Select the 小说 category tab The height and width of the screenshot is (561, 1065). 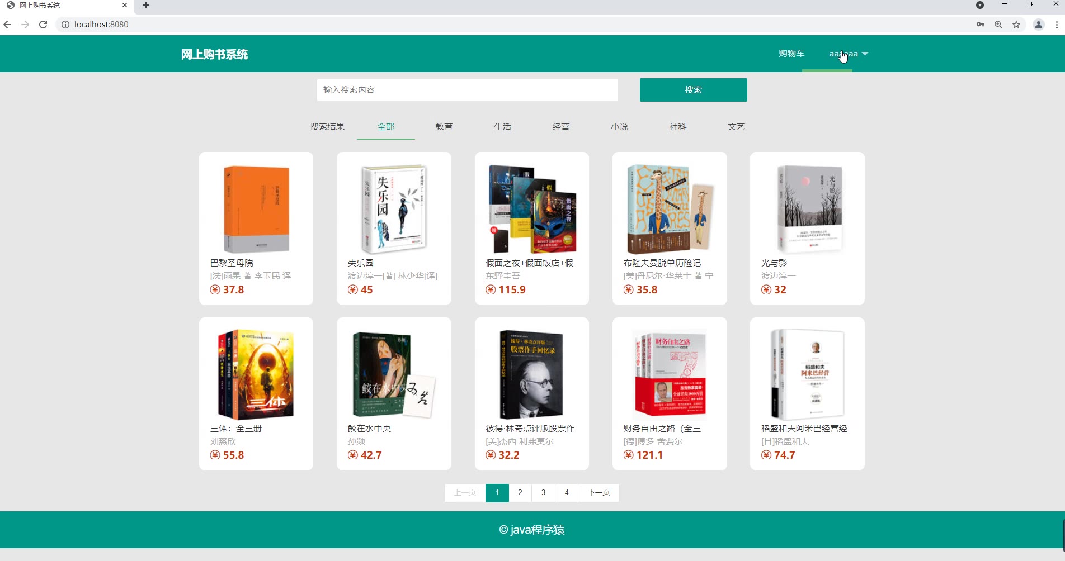[620, 127]
